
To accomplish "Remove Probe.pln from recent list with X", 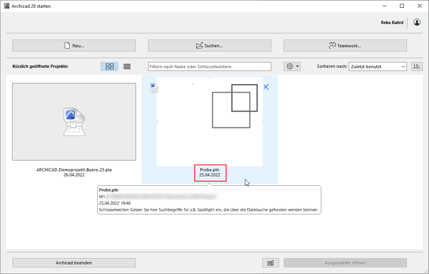I will tap(266, 87).
